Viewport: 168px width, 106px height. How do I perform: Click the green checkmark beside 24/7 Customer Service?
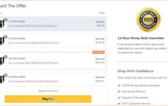(x=119, y=103)
